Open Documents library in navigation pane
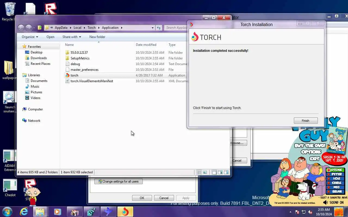Screen dimensions: 348x217 tap(39, 81)
